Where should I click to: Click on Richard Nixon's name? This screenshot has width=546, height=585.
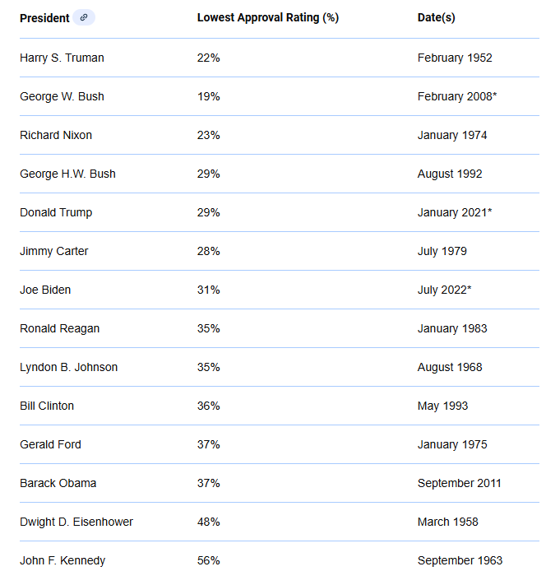coord(56,135)
